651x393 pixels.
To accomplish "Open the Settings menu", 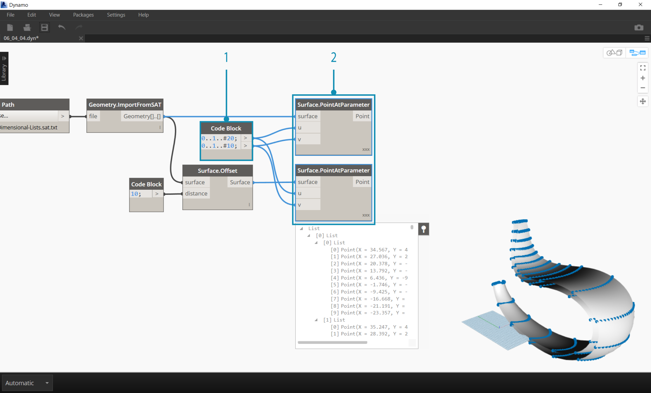I will pyautogui.click(x=116, y=15).
